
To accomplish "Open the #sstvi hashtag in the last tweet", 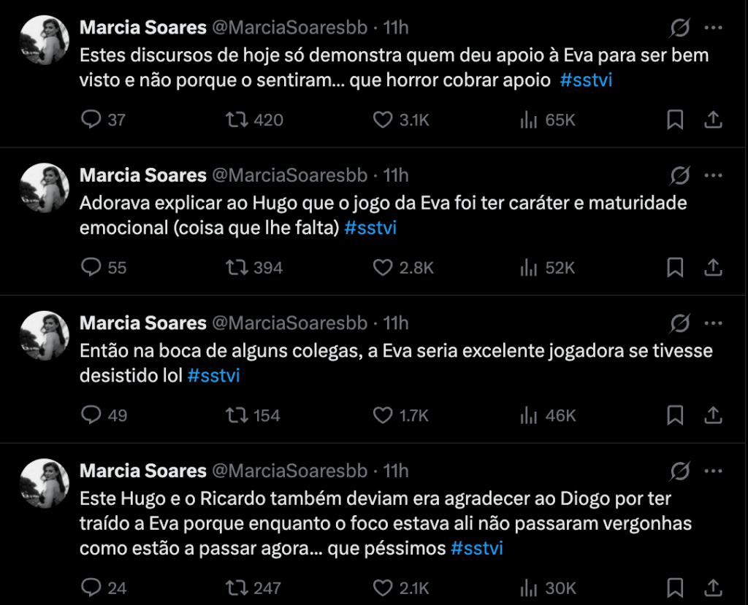I will tap(477, 548).
